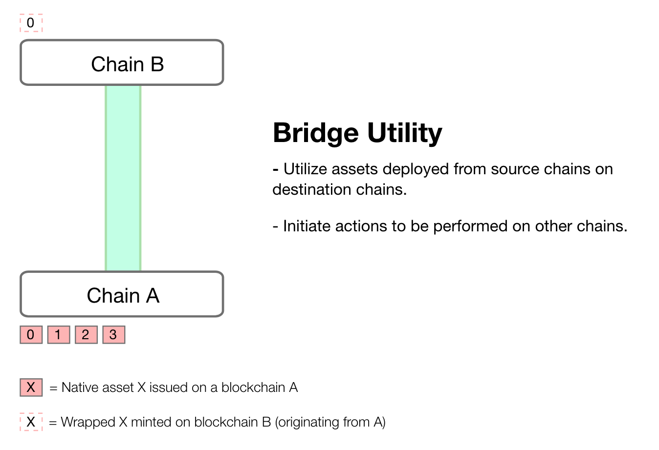Click the solid pink X legend box
The height and width of the screenshot is (450, 659).
(x=31, y=388)
